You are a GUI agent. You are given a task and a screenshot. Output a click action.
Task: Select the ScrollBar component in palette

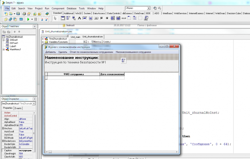tap(124, 18)
